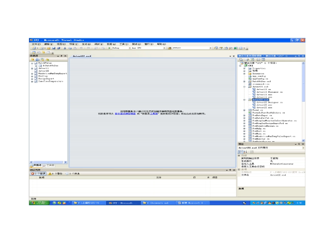Image resolution: width=333 pixels, height=235 pixels.
Task: Click the Save All toolbar icon
Action: pyautogui.click(x=59, y=48)
